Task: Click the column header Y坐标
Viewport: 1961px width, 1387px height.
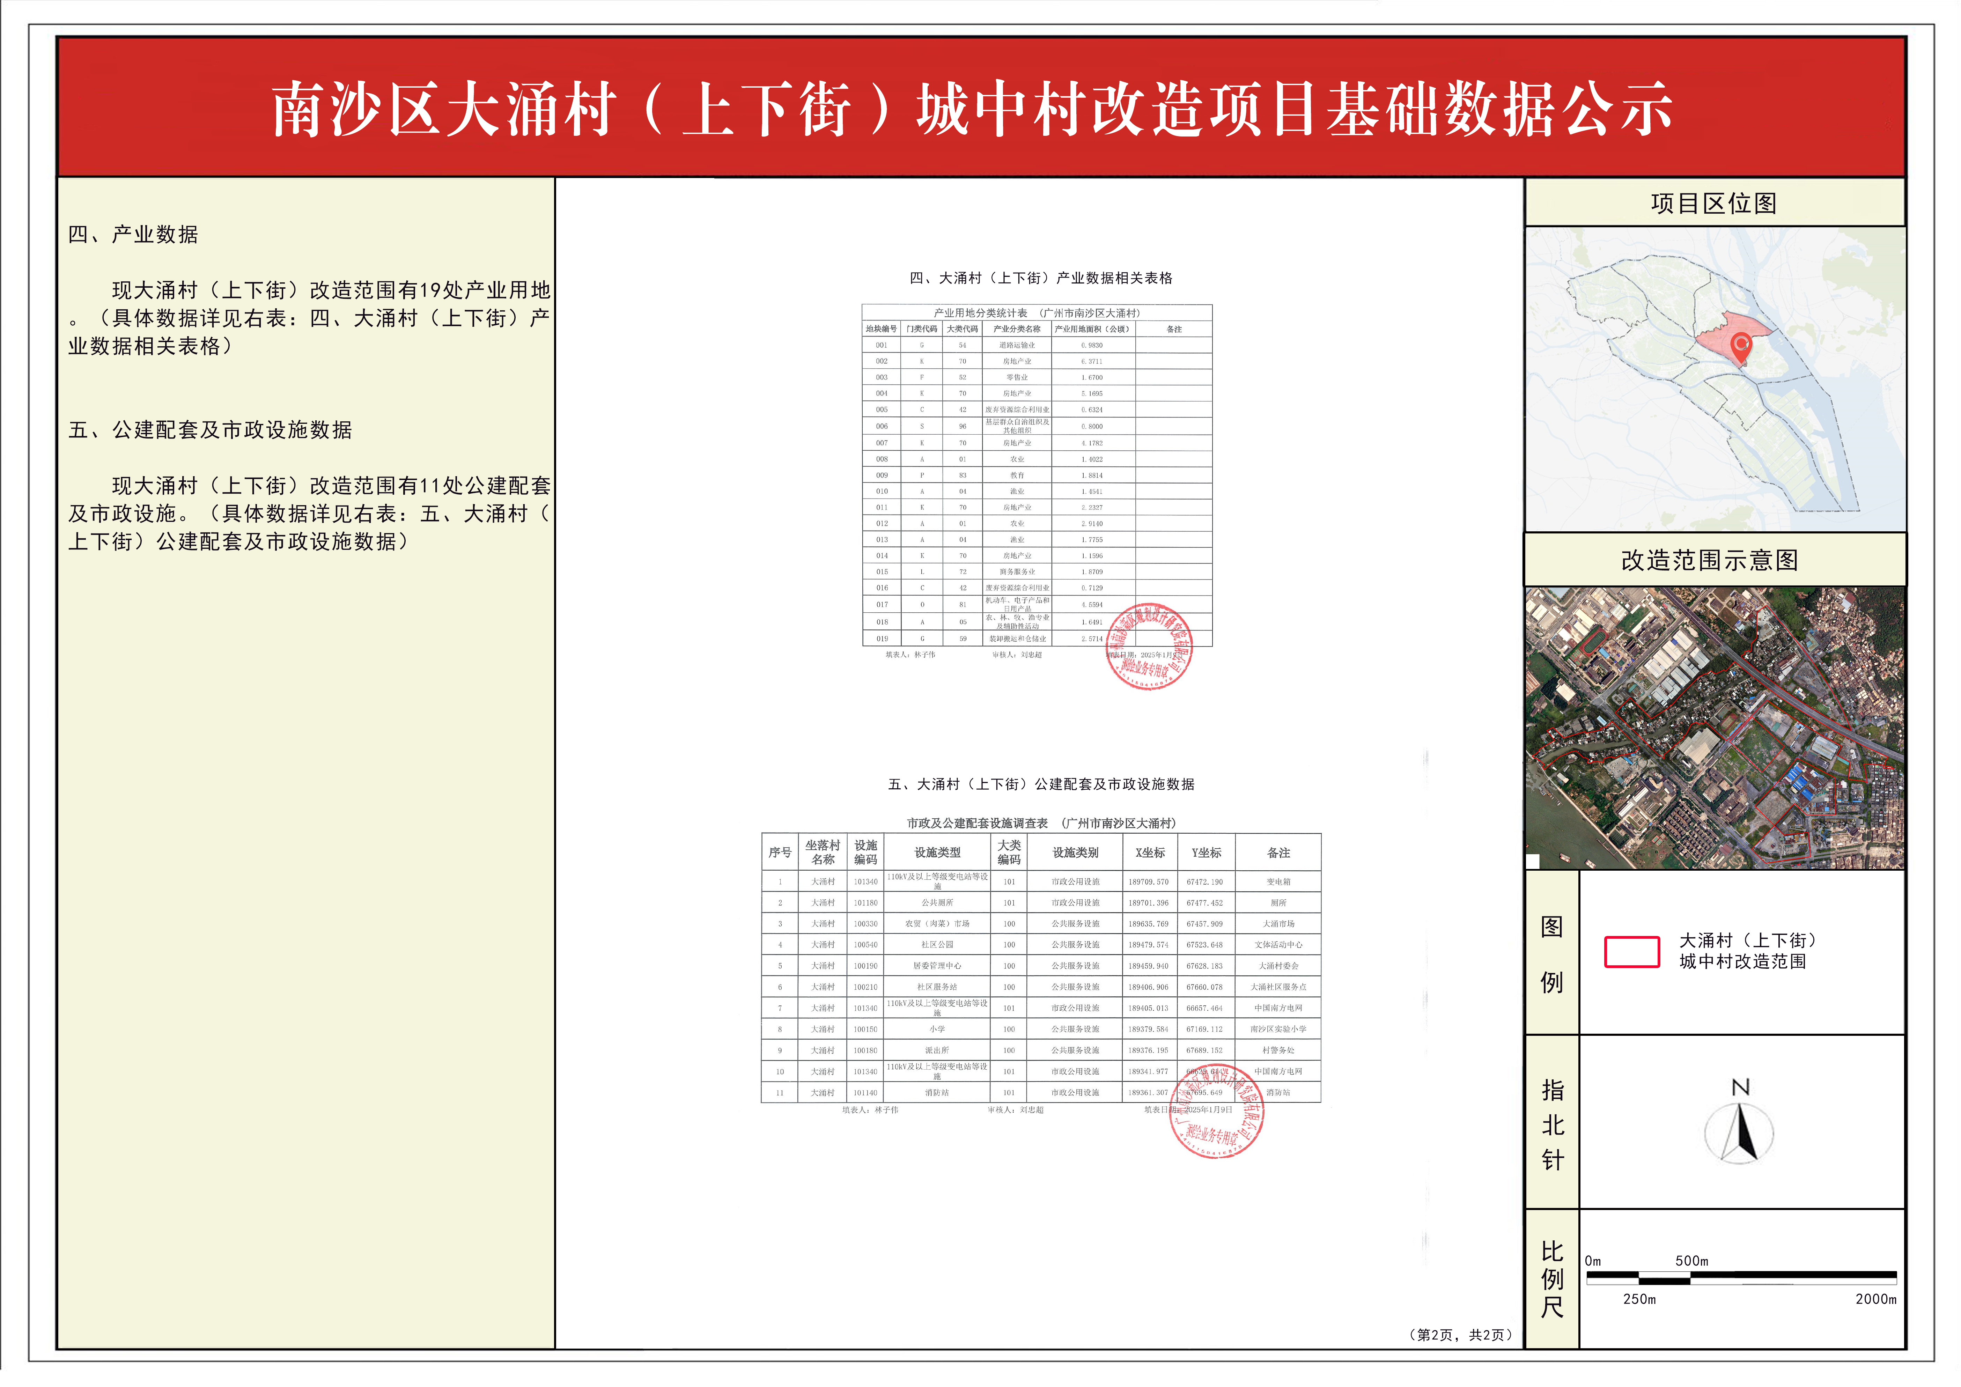Action: coord(1206,853)
